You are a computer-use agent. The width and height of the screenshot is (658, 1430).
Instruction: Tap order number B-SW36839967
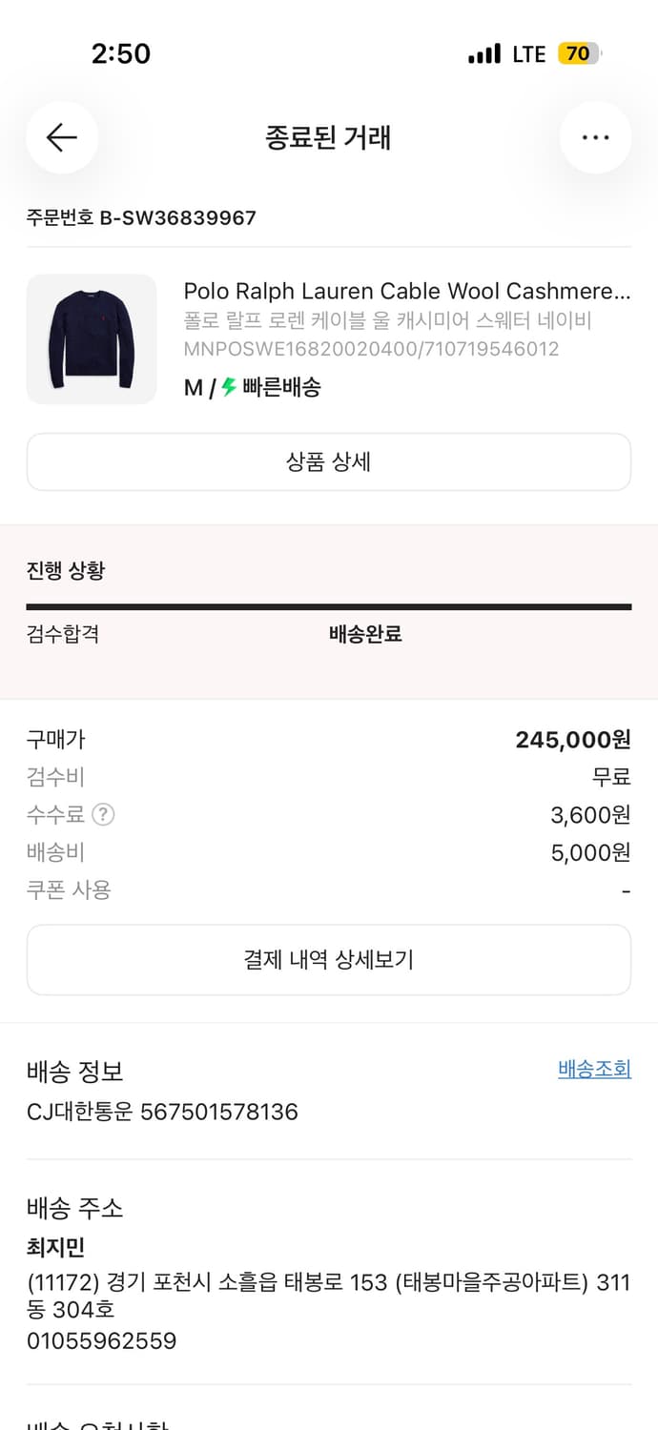(139, 217)
